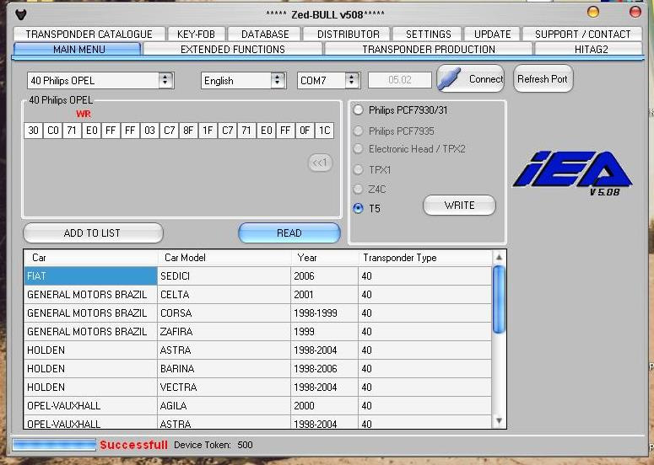Image resolution: width=654 pixels, height=465 pixels.
Task: Go to the SETTINGS tab
Action: [428, 35]
